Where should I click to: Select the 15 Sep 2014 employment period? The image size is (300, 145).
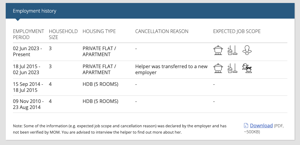click(28, 87)
